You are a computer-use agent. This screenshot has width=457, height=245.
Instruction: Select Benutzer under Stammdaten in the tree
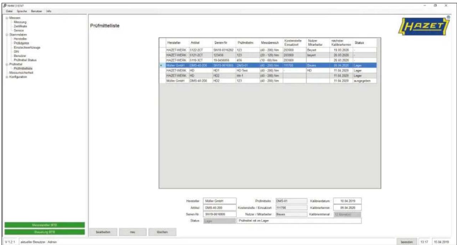click(20, 56)
